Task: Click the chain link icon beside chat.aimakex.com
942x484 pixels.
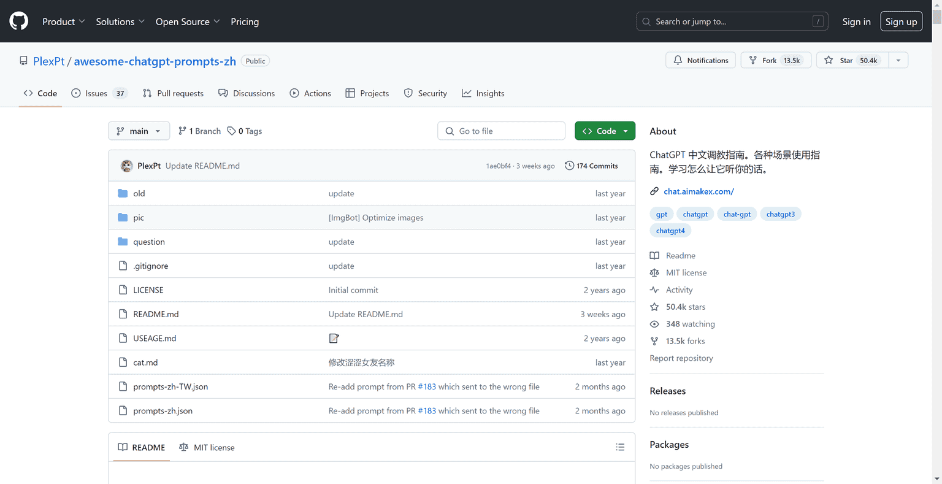Action: 654,191
